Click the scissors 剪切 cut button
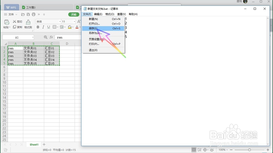273x153 pixels. (x=17, y=21)
